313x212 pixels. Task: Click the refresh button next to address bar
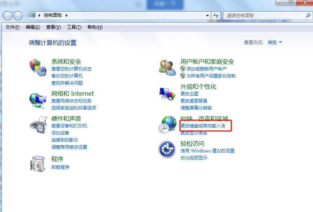(216, 16)
